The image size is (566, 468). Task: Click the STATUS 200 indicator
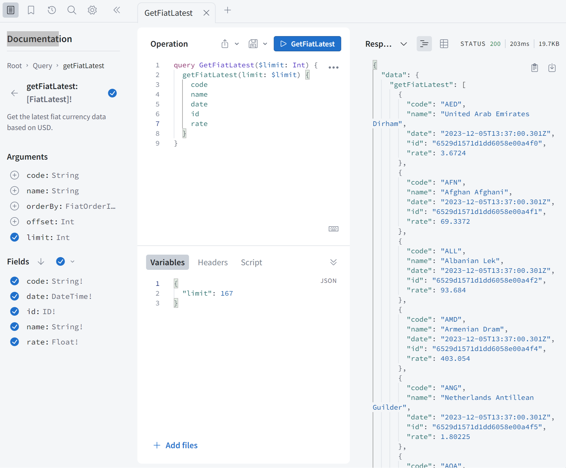[480, 44]
